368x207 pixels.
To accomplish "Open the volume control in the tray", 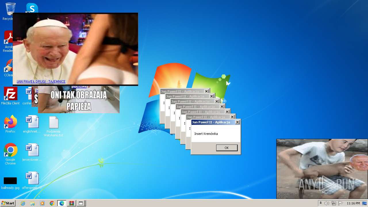I will tap(327, 203).
